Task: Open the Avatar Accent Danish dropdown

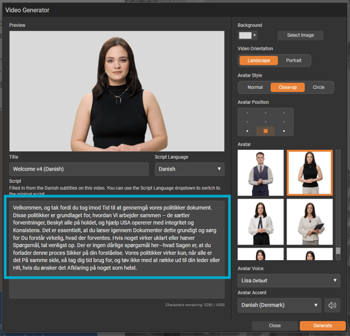Action: tap(279, 305)
